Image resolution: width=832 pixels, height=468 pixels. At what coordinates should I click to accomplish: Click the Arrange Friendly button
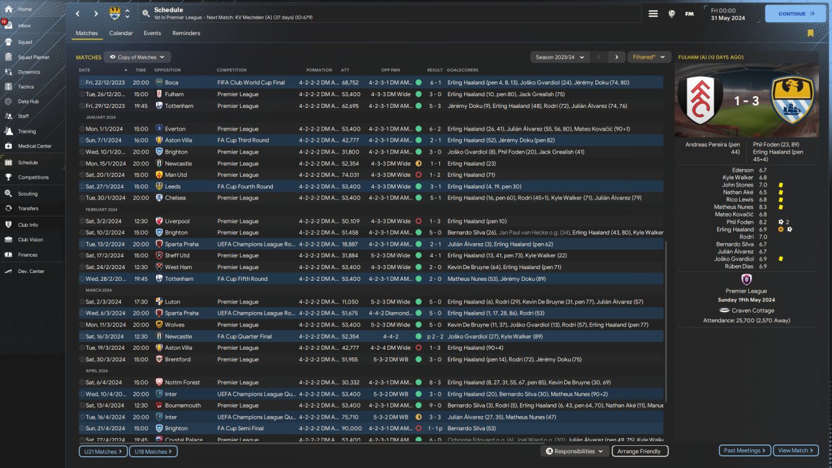[x=640, y=451]
